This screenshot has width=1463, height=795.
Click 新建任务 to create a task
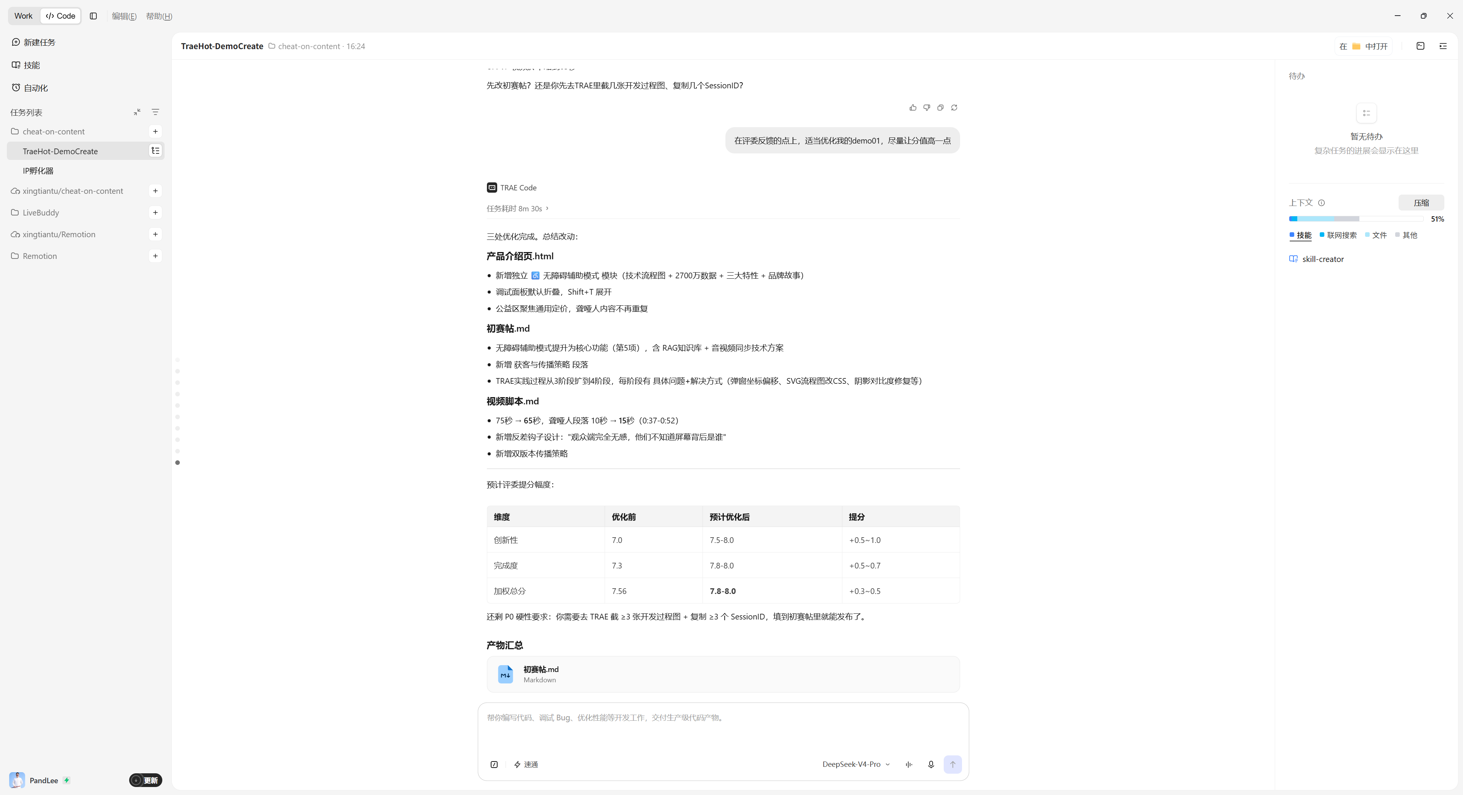[34, 43]
